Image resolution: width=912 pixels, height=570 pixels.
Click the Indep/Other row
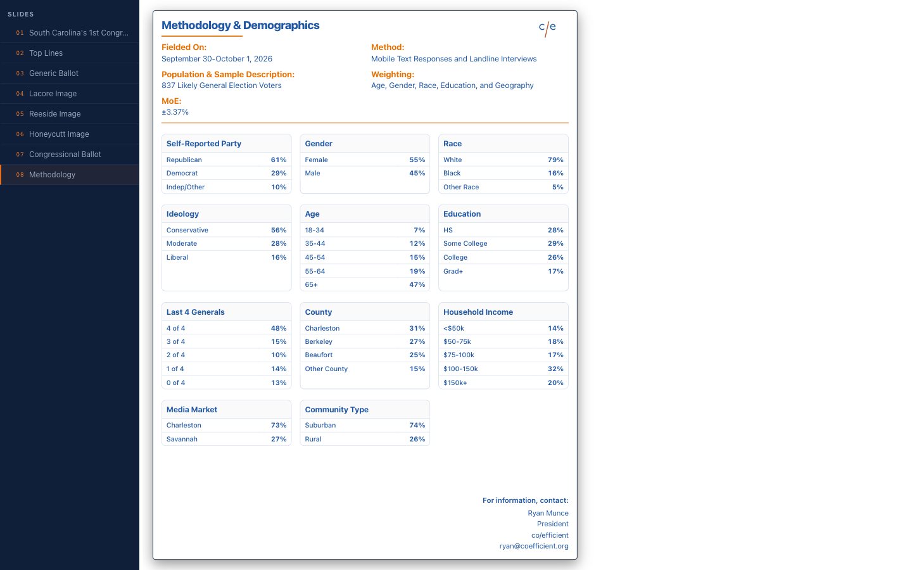coord(227,187)
